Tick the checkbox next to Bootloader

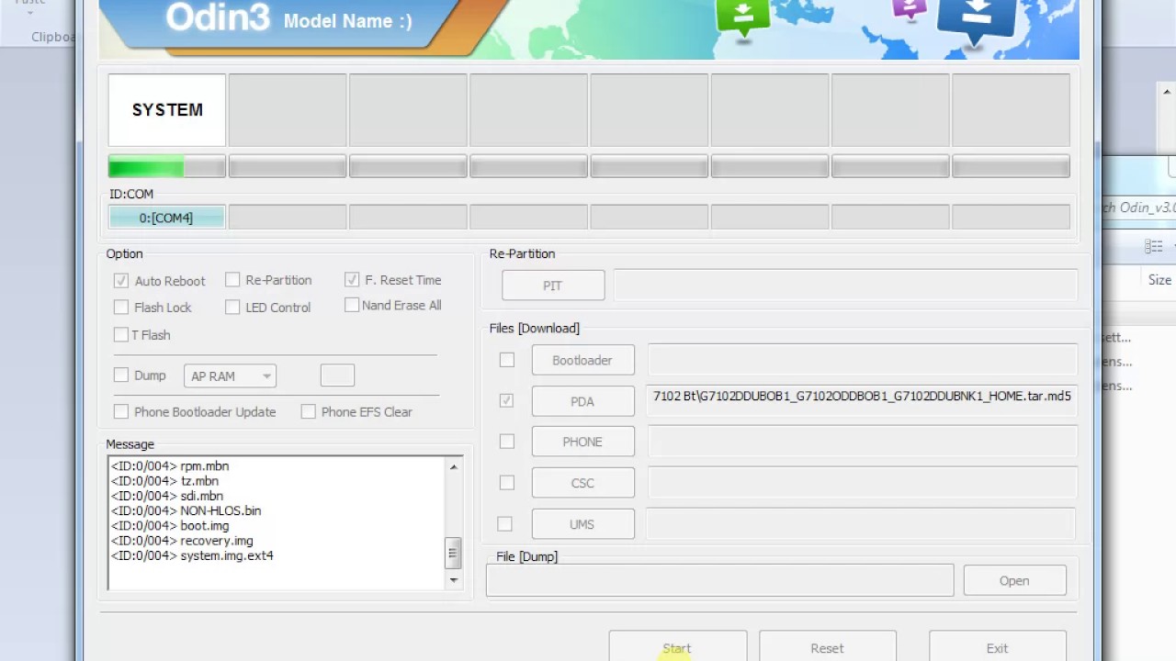[507, 360]
